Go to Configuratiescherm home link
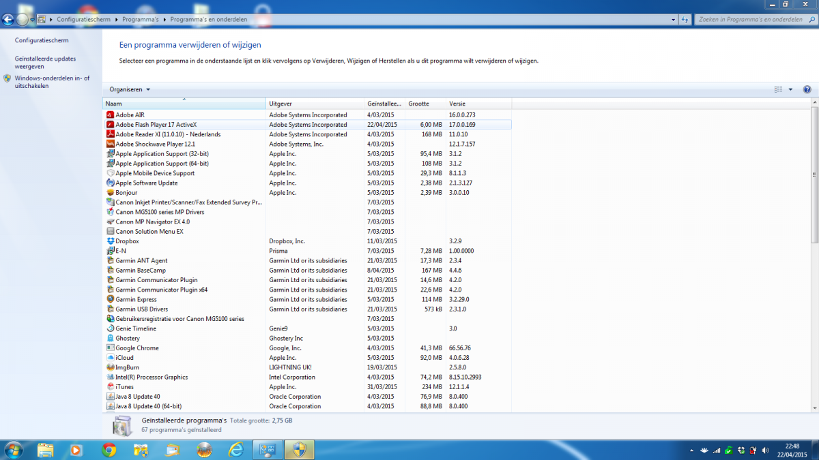This screenshot has height=460, width=819. click(x=42, y=41)
